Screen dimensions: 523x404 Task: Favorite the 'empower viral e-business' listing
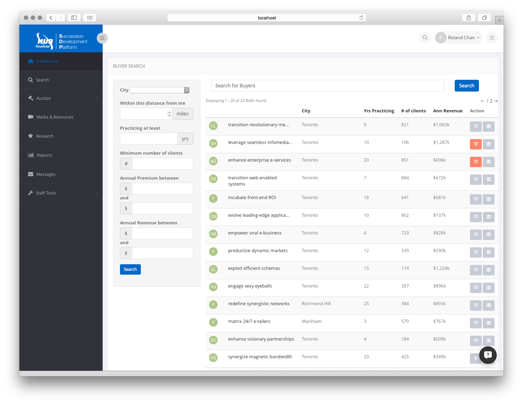pos(476,235)
